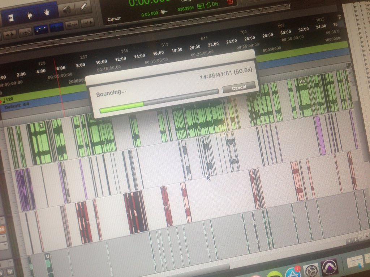
Task: Toggle Link Track and Edit Selection button
Action: tap(72, 25)
